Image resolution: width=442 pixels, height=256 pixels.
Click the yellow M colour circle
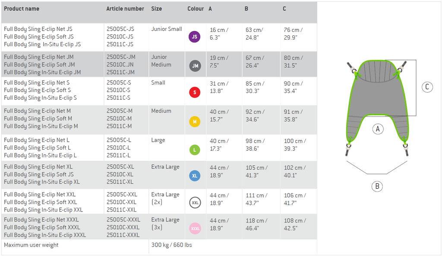[195, 122]
